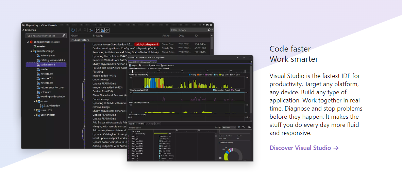Click the Message column header
Viewport: 402px width, 174px height.
pyautogui.click(x=98, y=36)
